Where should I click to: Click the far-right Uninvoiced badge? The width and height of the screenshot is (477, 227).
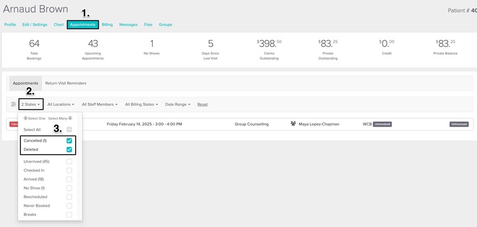tap(459, 124)
